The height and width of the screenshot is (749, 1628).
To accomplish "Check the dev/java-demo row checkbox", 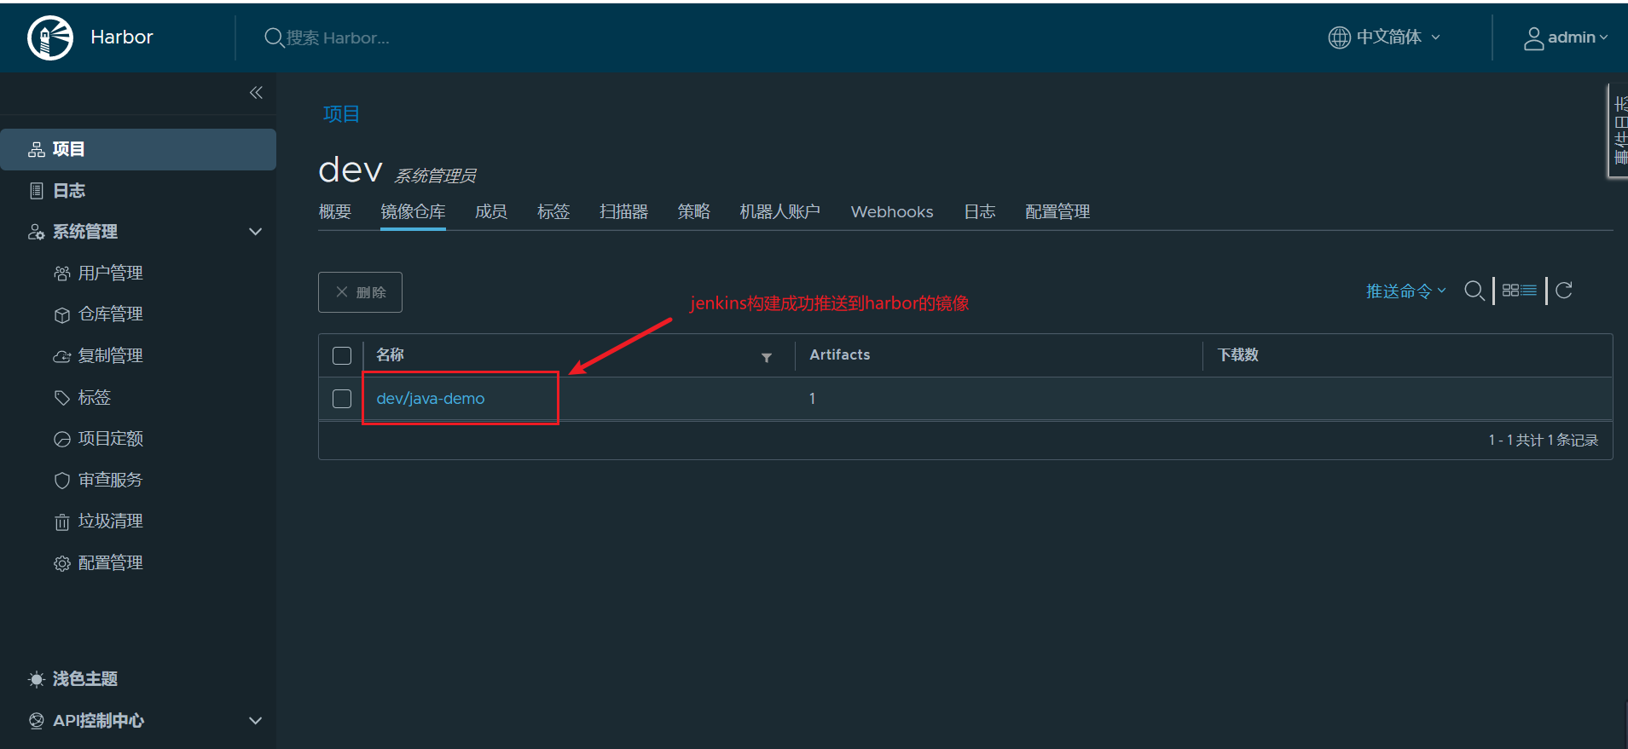I will [x=342, y=399].
